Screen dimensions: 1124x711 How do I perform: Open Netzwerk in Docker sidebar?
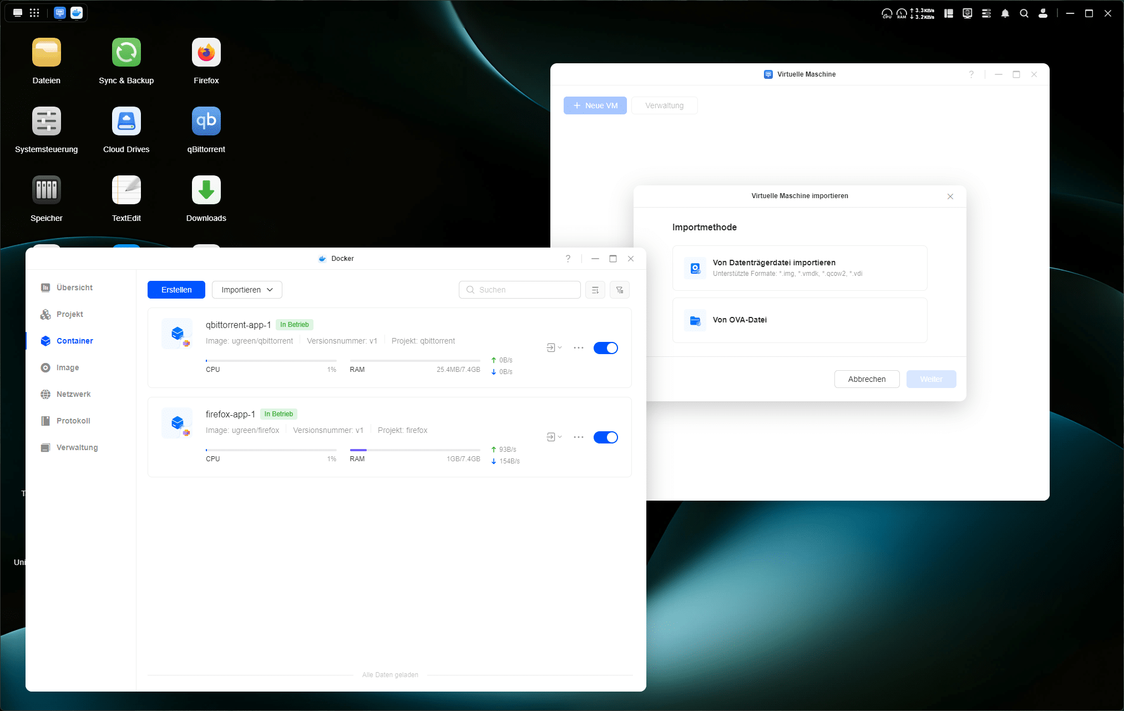(x=73, y=394)
